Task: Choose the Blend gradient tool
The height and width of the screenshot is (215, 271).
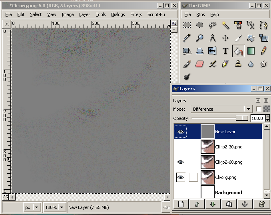Action: 251,51
